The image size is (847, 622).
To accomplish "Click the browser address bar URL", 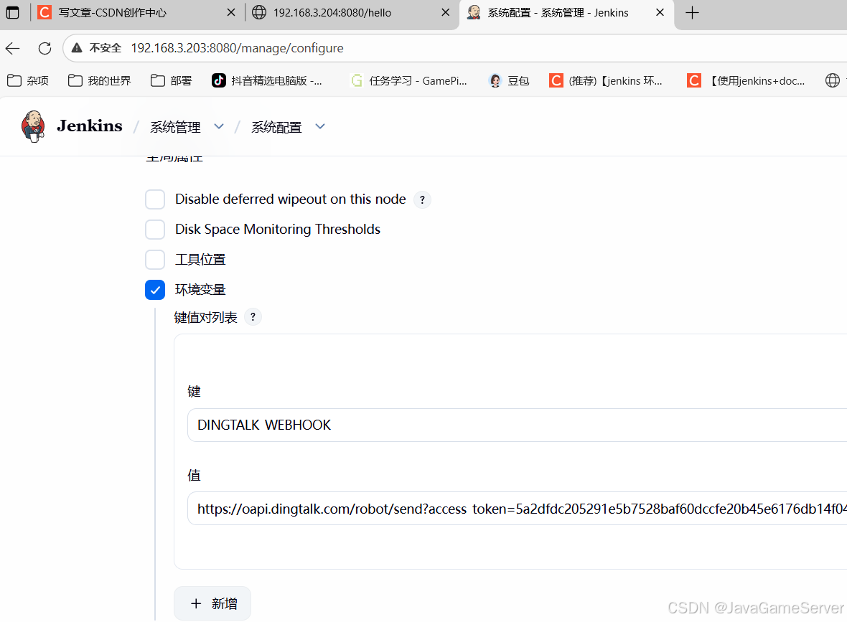I will 237,48.
